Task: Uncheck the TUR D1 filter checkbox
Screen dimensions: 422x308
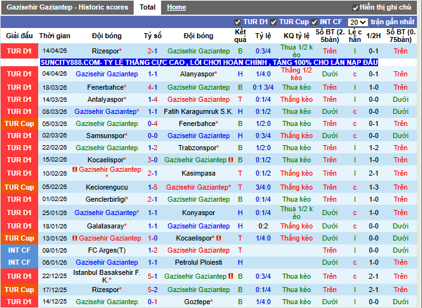Action: [237, 22]
